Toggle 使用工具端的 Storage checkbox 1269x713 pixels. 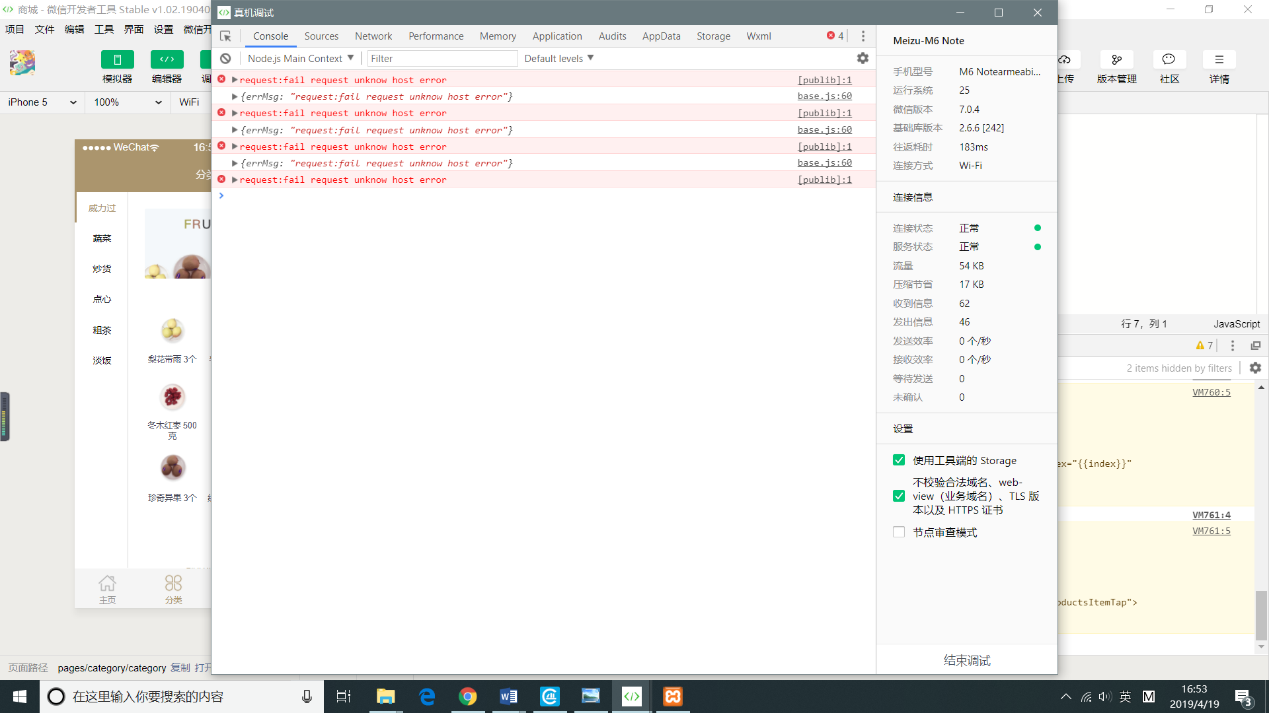point(899,460)
